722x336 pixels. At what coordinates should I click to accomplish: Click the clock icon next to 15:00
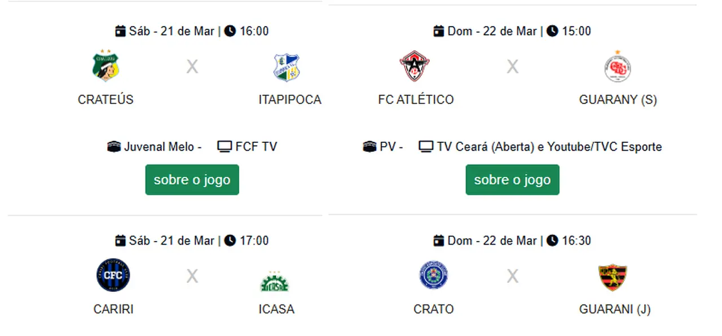tap(552, 31)
